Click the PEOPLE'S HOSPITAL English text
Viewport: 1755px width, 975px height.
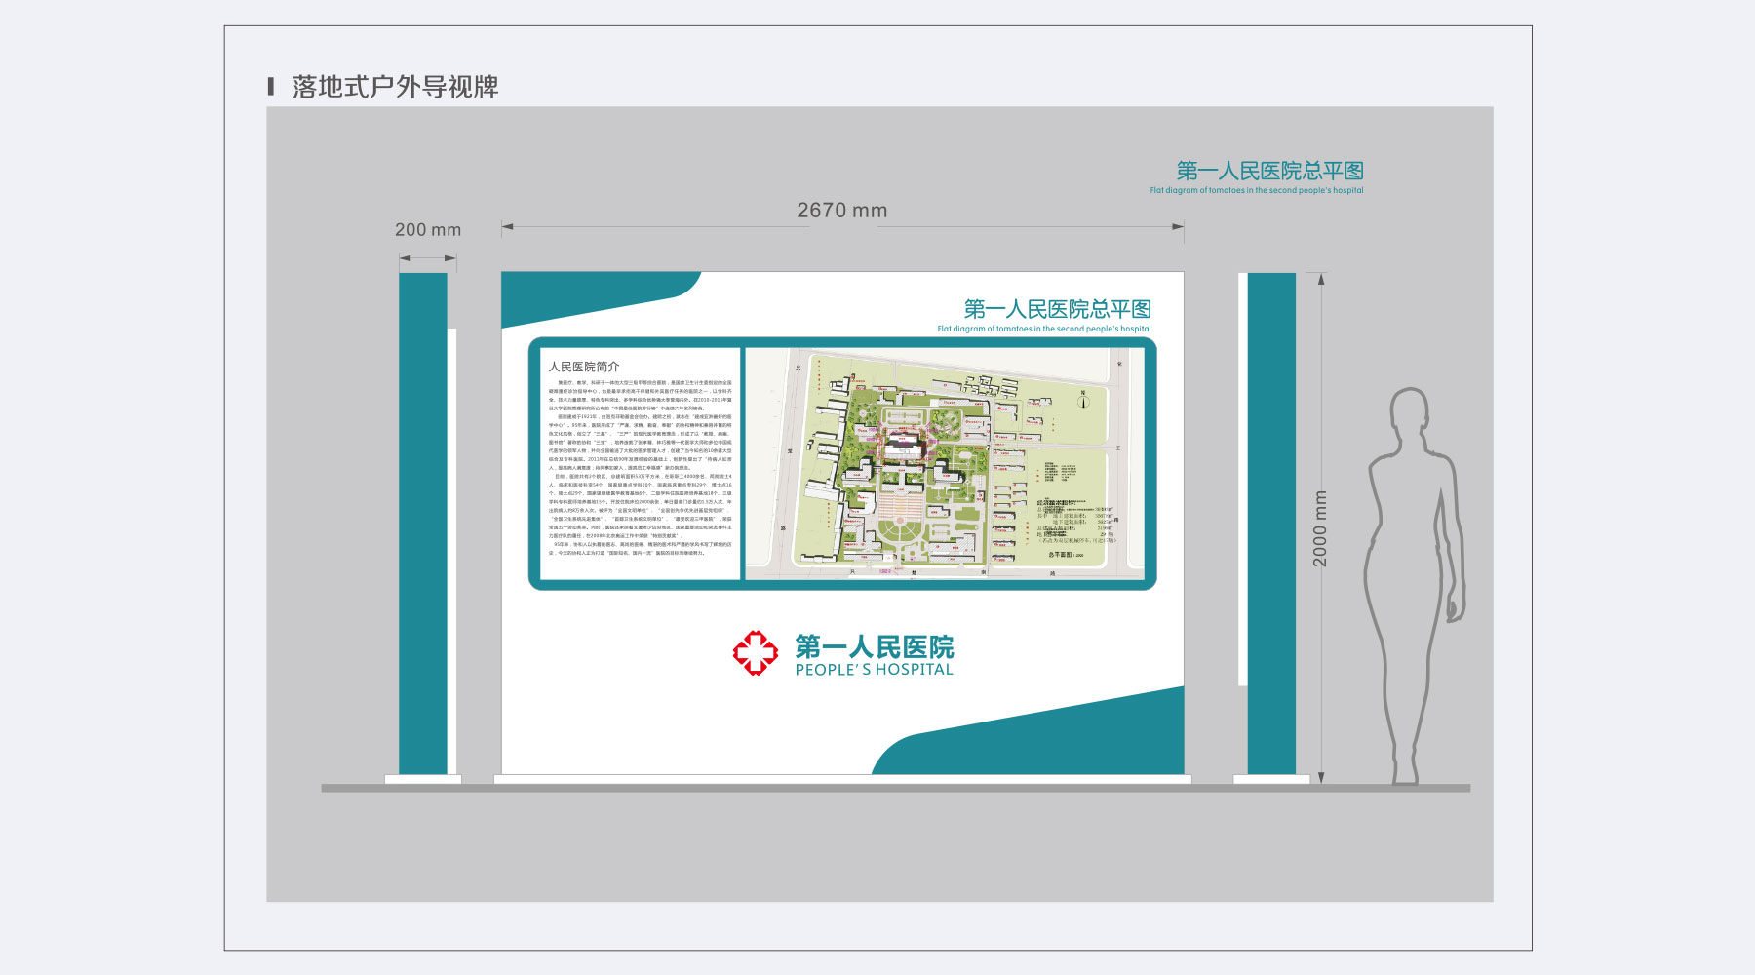click(x=874, y=670)
